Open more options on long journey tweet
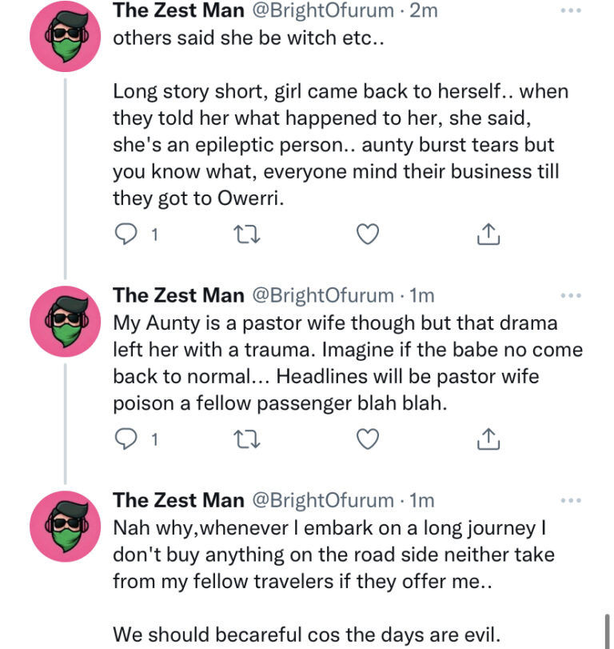Viewport: 614px width, 649px height. [x=571, y=500]
